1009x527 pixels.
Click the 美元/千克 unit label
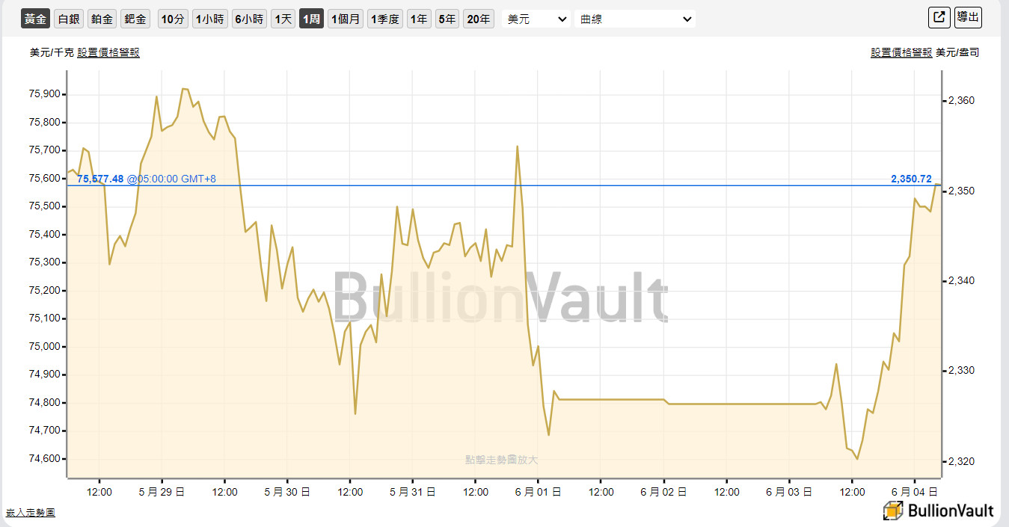(x=52, y=52)
